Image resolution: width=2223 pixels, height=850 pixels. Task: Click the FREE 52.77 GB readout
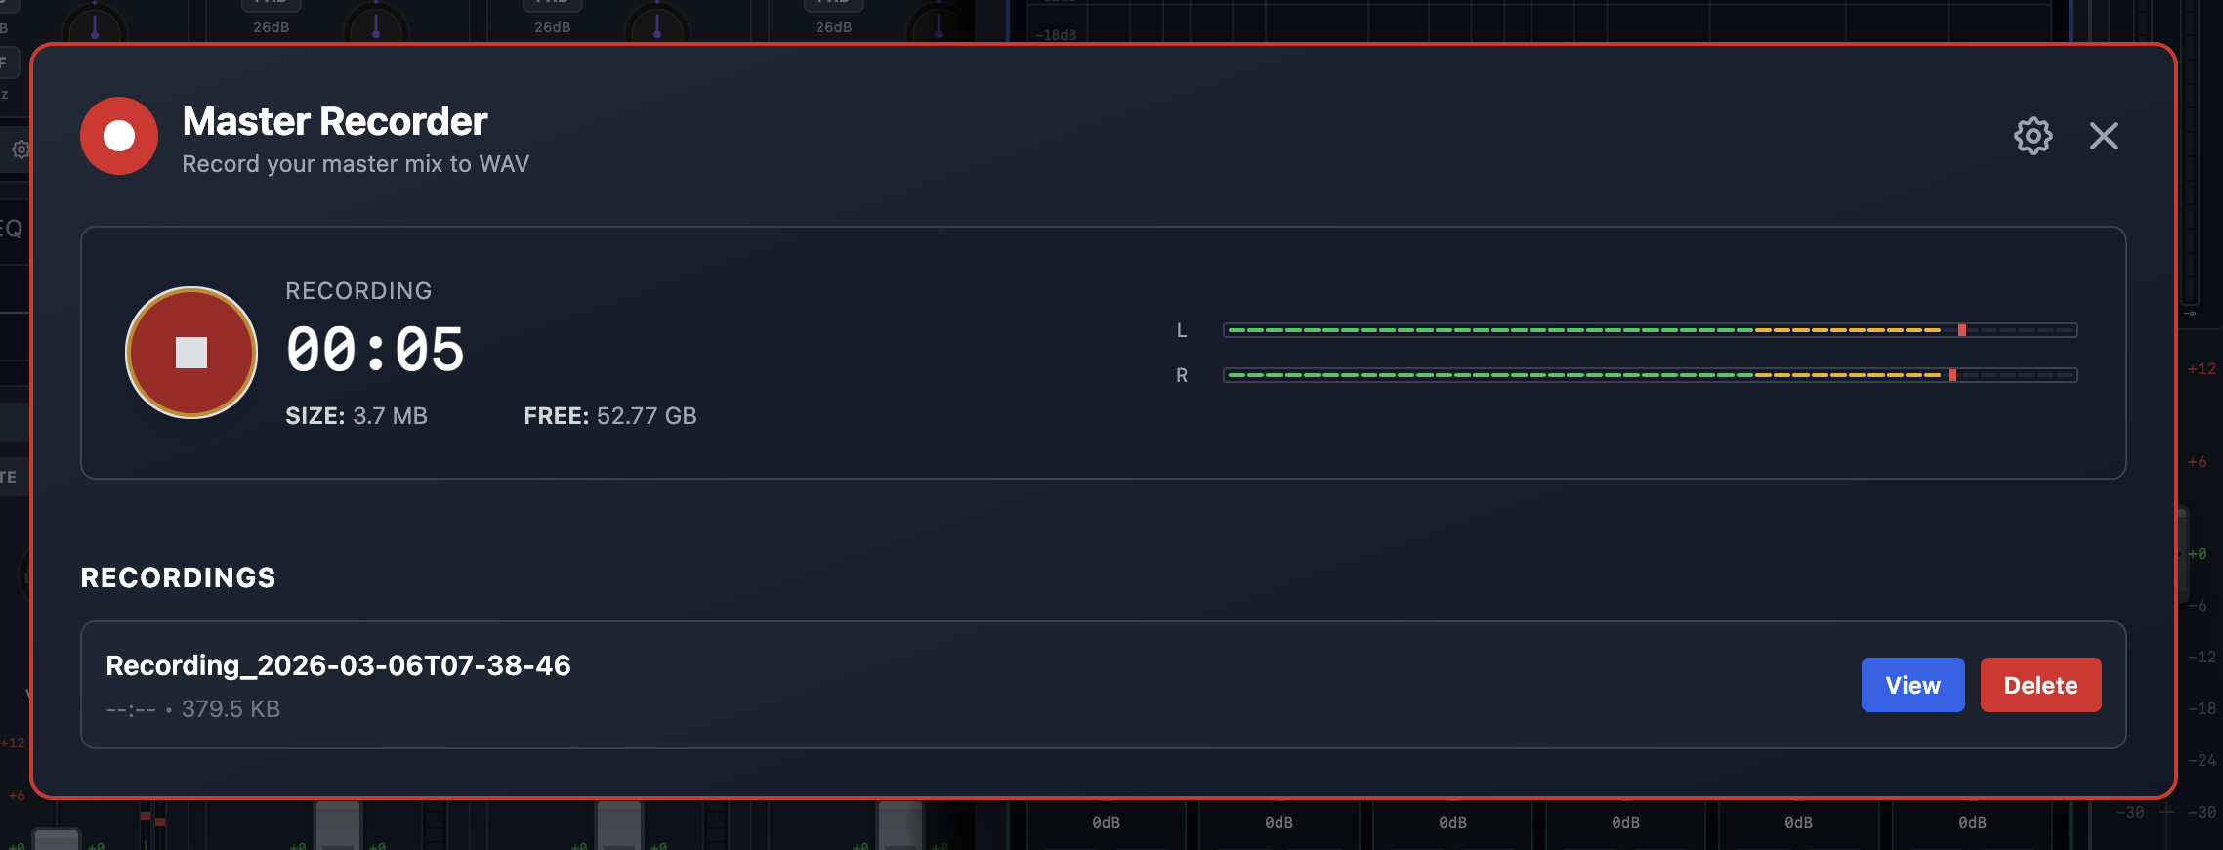coord(609,416)
